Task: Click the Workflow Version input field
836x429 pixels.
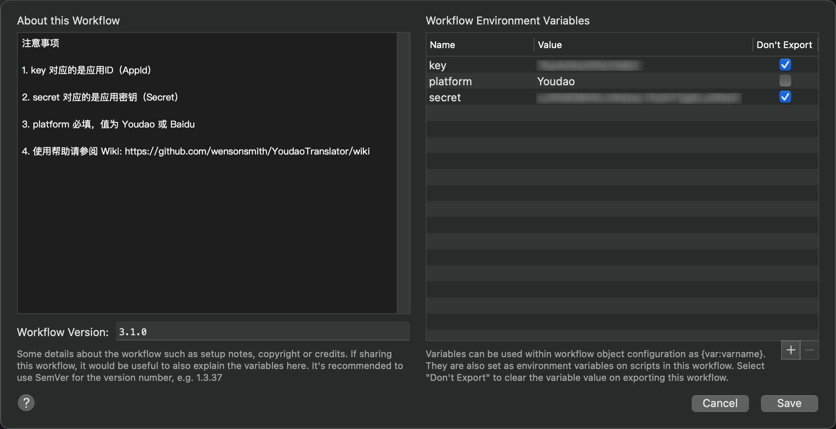Action: point(263,332)
